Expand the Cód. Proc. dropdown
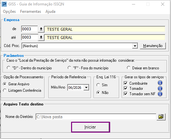The image size is (171, 139). 135,46
